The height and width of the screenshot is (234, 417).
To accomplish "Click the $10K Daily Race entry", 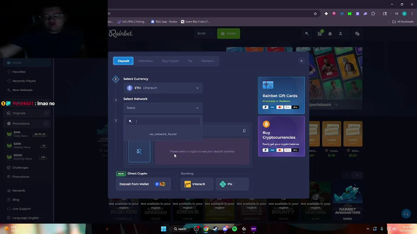I will [x=27, y=134].
